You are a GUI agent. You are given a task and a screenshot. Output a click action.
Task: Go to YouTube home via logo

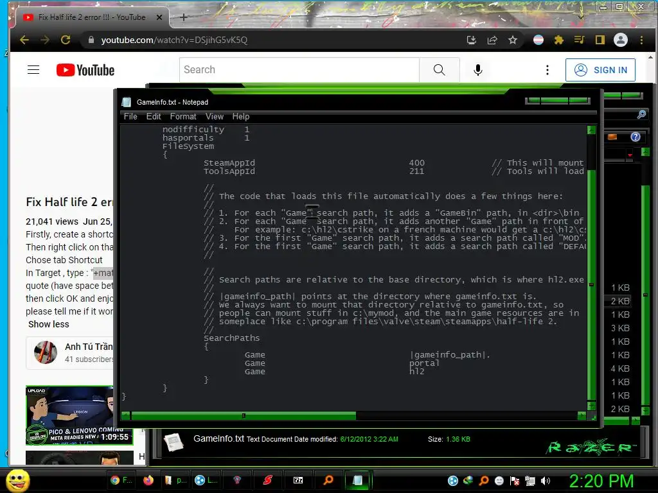[85, 70]
